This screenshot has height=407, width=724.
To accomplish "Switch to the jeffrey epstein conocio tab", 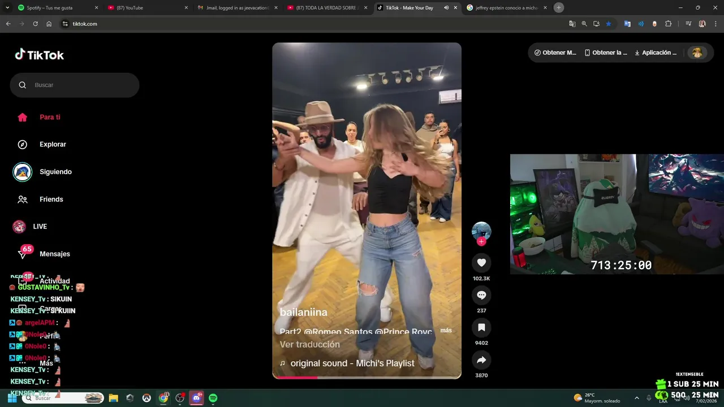I will tap(507, 8).
